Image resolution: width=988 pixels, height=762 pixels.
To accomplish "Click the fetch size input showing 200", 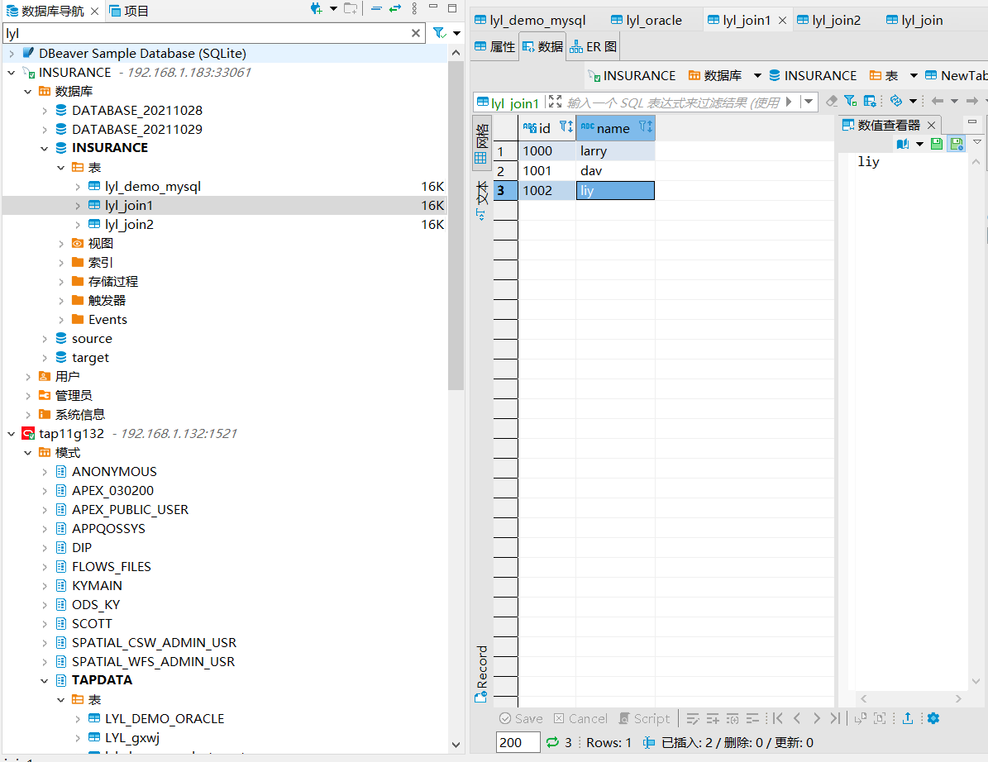I will click(518, 742).
